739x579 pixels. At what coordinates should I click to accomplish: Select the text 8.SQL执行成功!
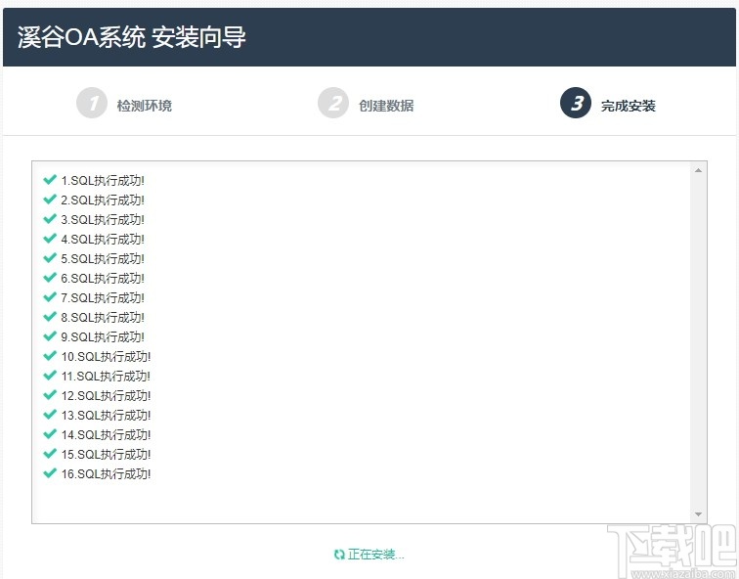pyautogui.click(x=103, y=317)
